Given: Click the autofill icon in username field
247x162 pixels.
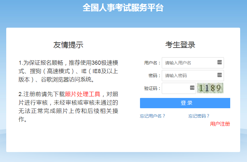Looking at the screenshot, I should [x=220, y=62].
